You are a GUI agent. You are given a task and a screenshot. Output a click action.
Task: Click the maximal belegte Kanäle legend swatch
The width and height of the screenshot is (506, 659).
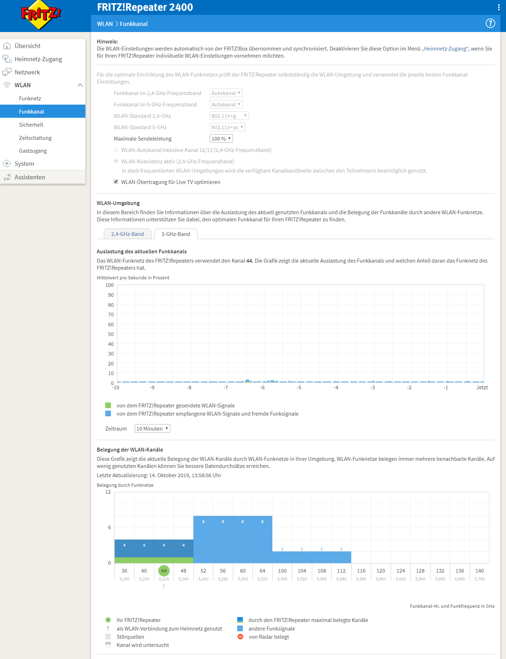(240, 620)
